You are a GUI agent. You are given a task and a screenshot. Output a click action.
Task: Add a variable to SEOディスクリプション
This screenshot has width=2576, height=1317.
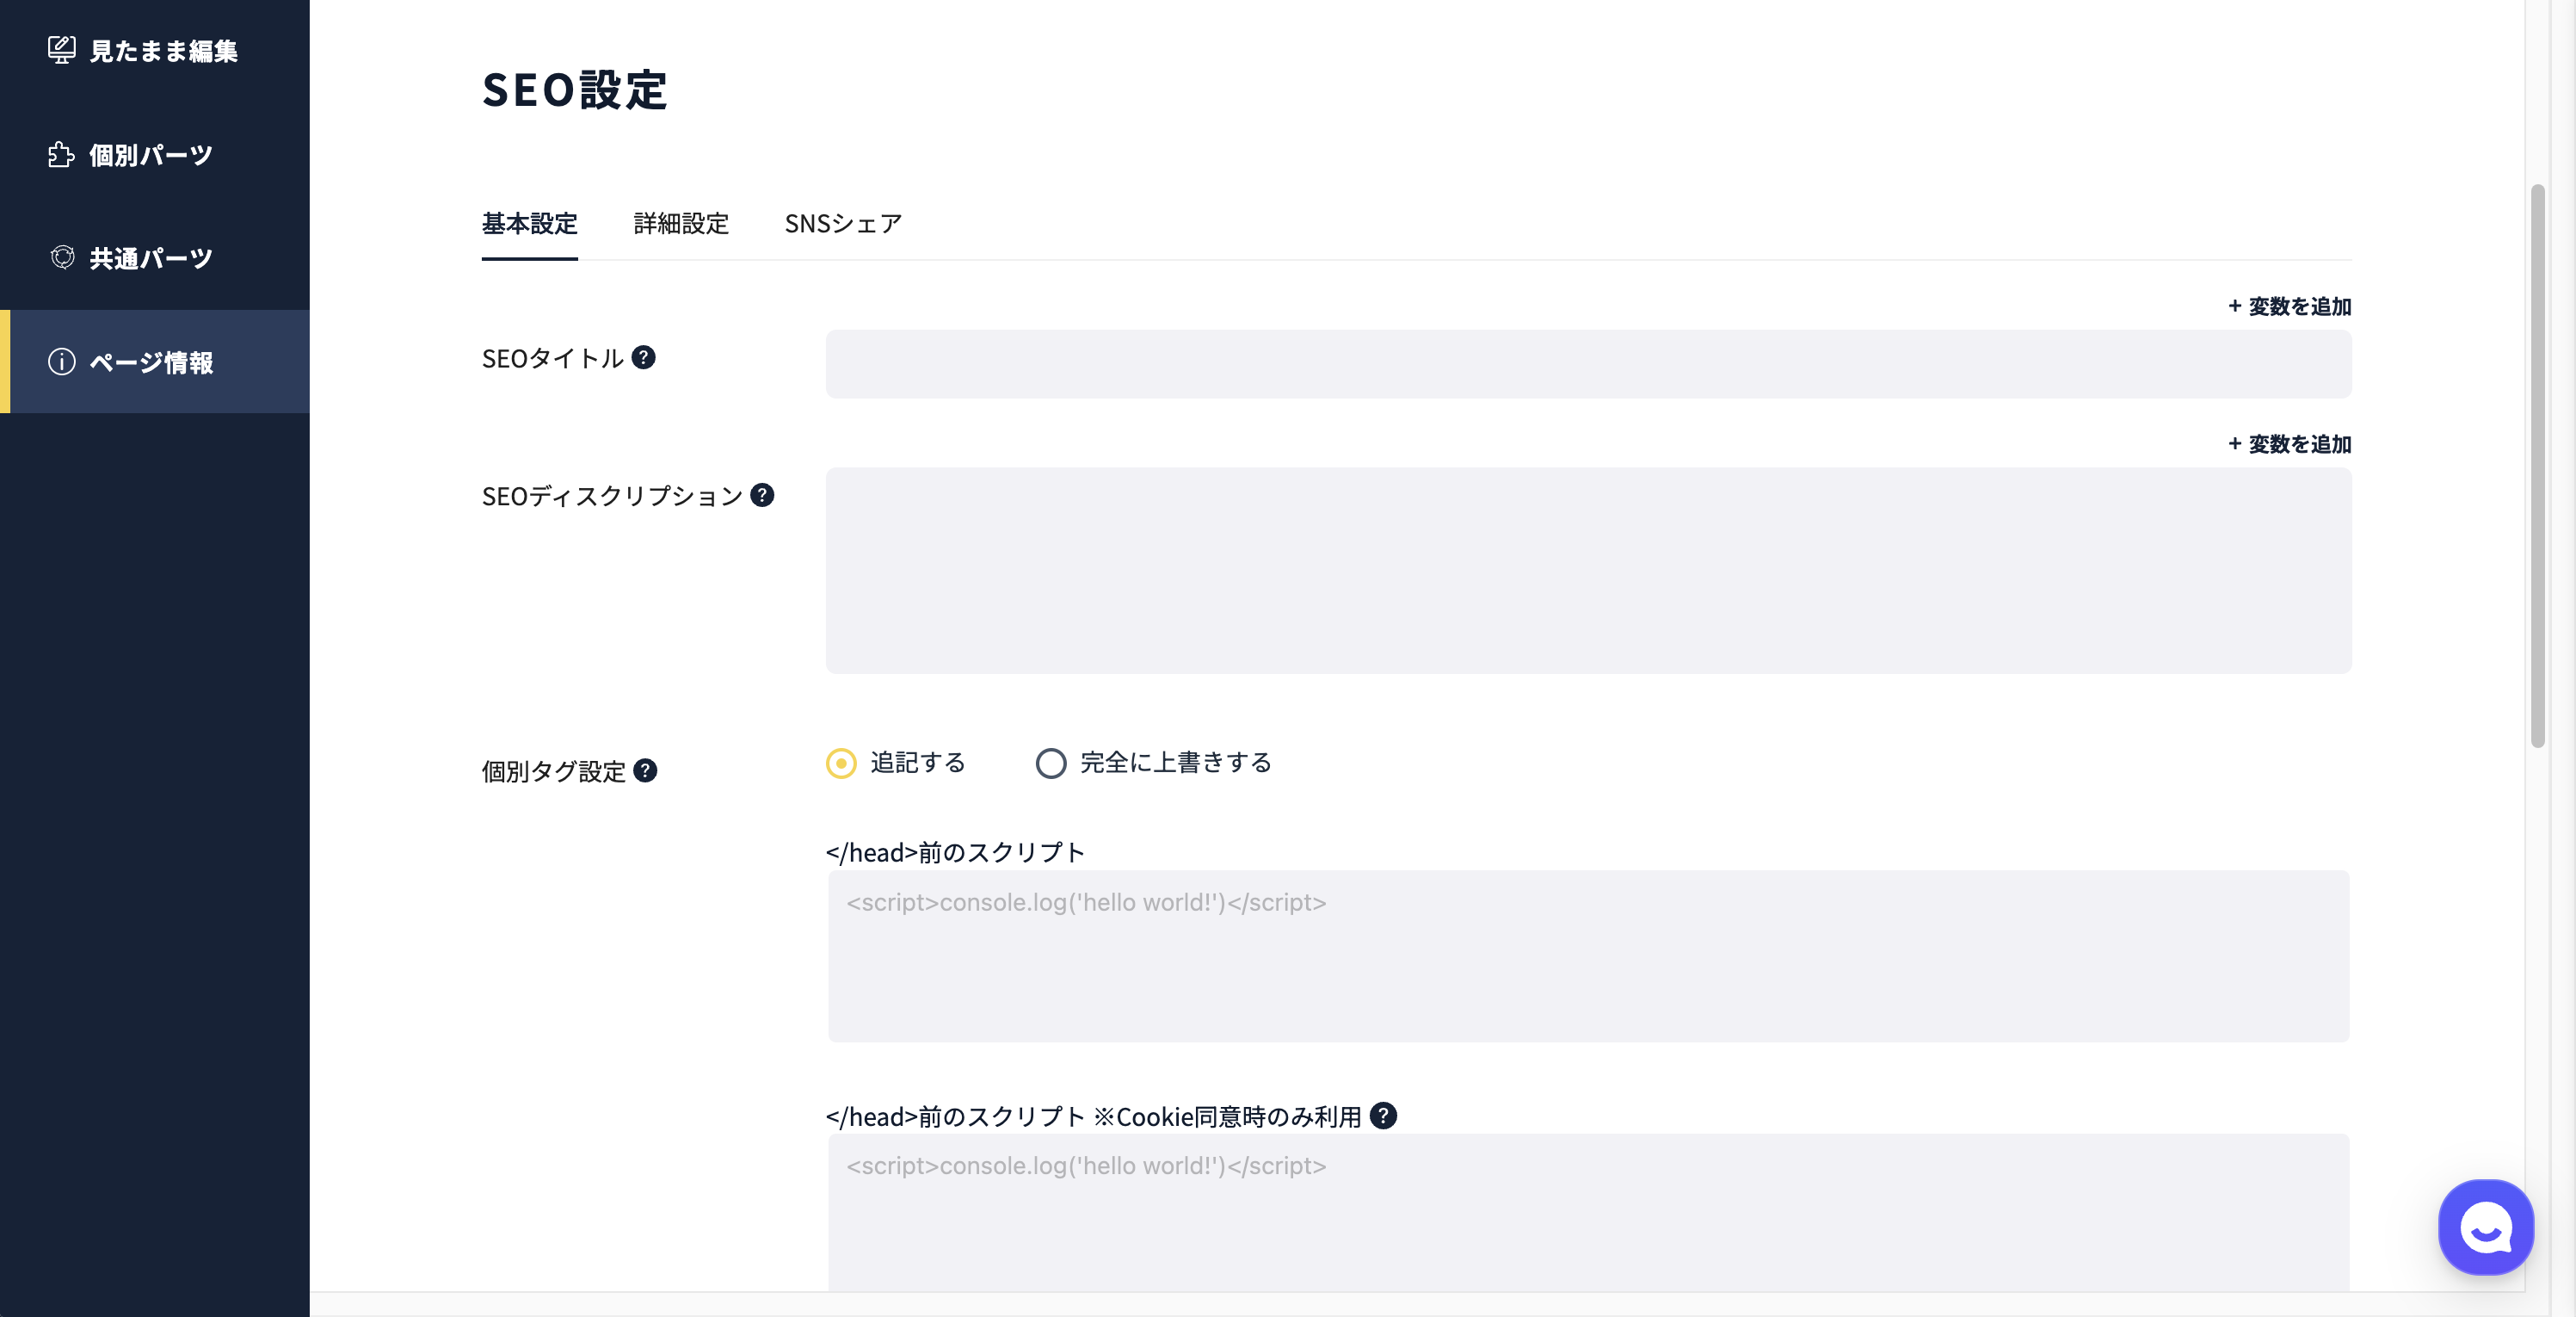[x=2289, y=443]
